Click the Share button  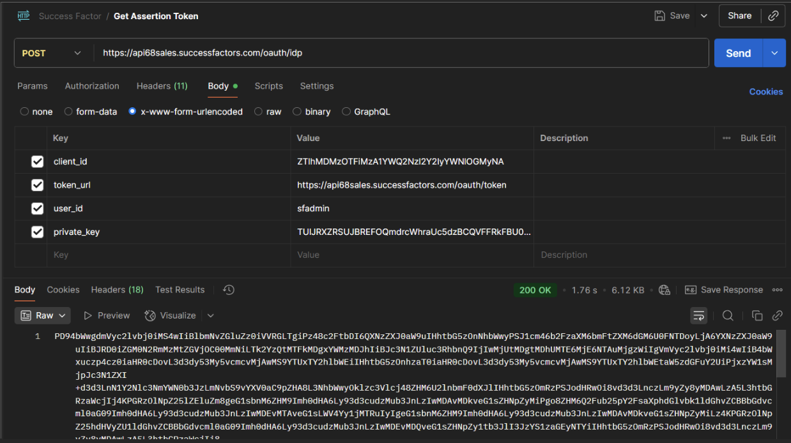pos(740,16)
